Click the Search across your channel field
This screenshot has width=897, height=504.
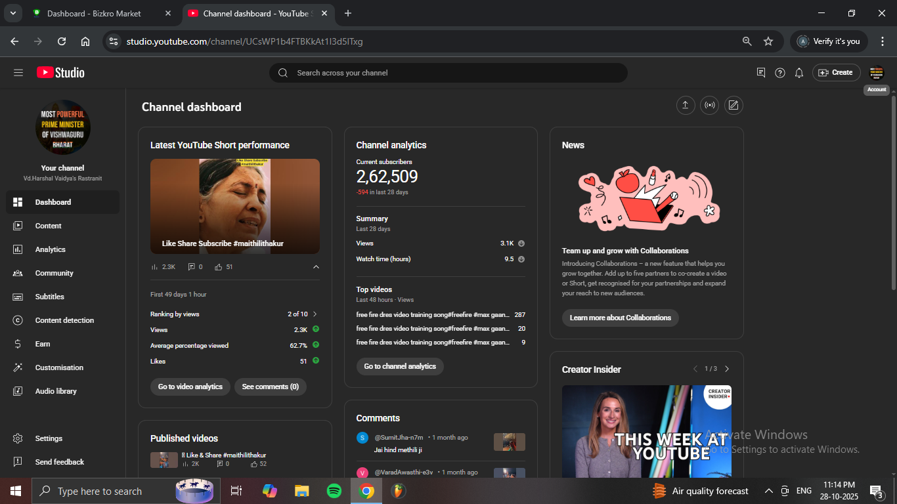(x=448, y=73)
